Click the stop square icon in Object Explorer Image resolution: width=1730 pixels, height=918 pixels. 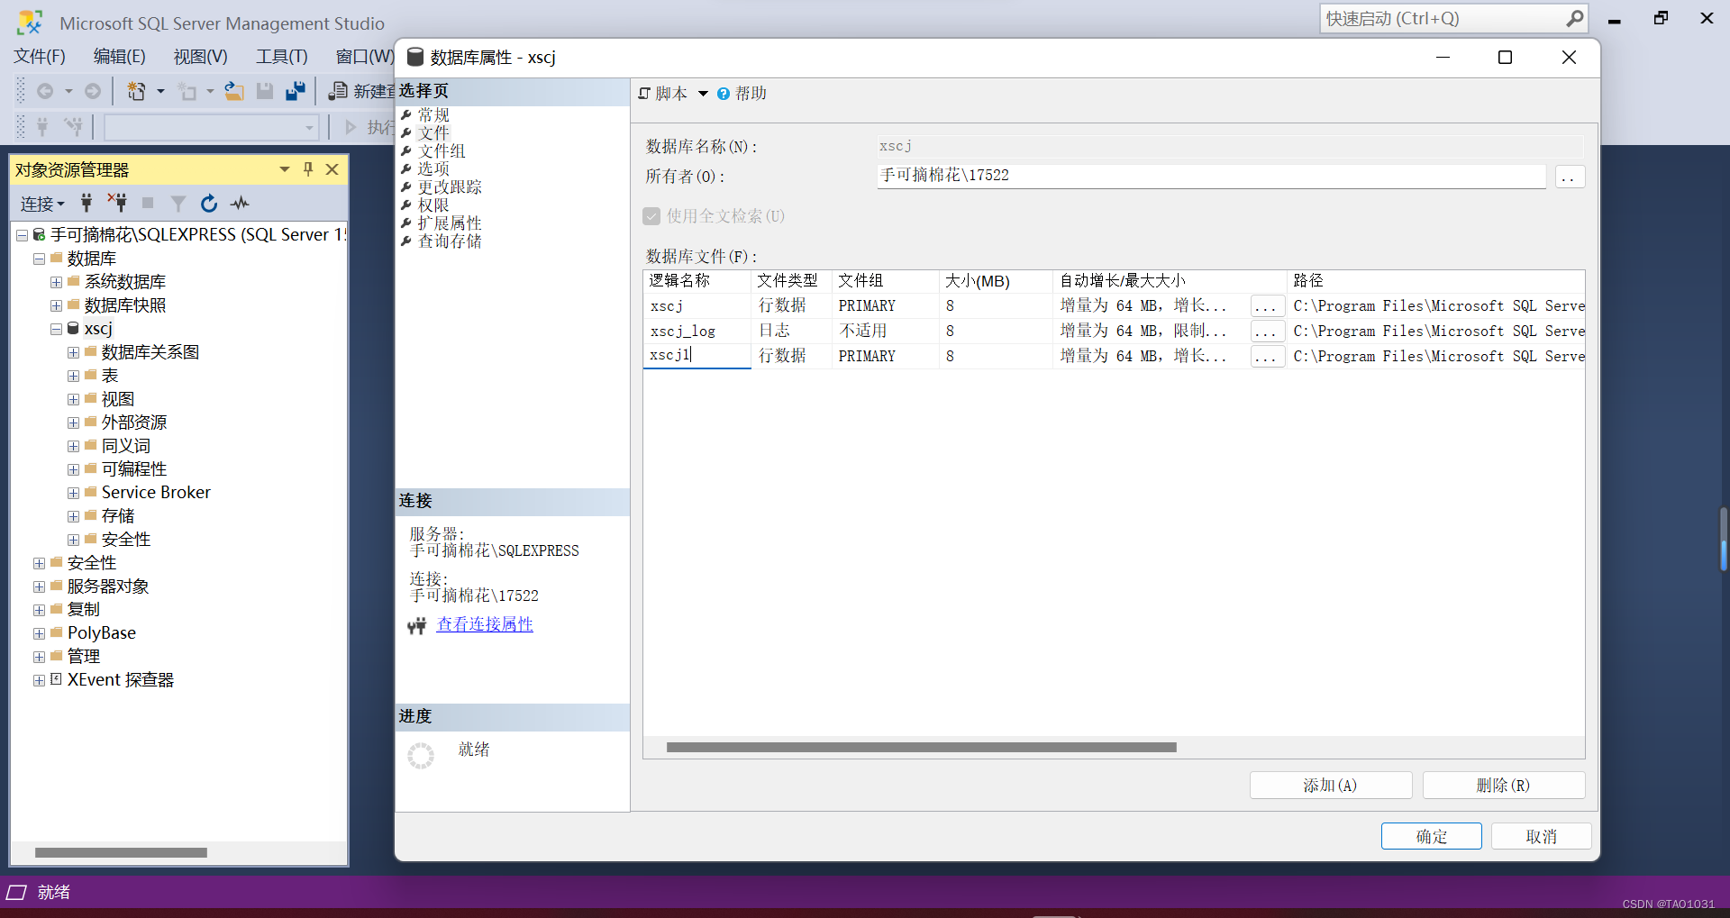(148, 204)
